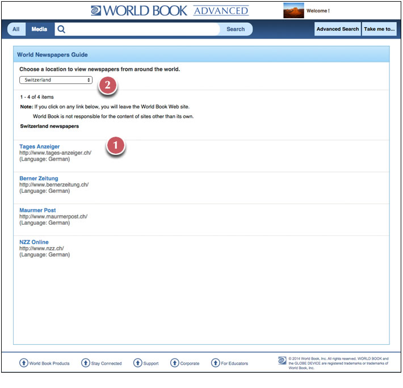This screenshot has width=403, height=388.
Task: Click the 'Welcome !' greeting text
Action: (318, 11)
